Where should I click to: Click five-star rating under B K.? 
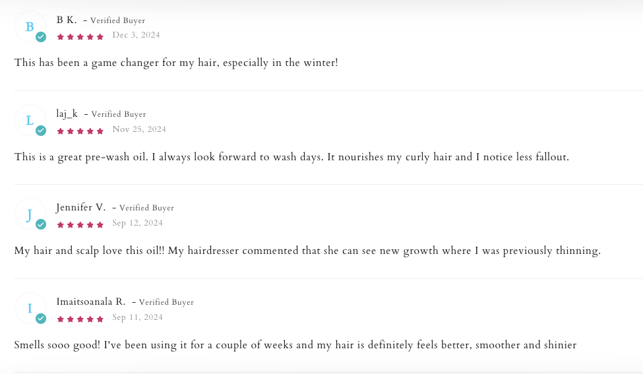coord(80,36)
